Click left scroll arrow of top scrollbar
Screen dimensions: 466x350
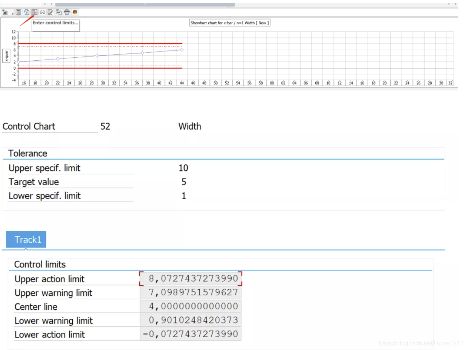(x=45, y=4)
